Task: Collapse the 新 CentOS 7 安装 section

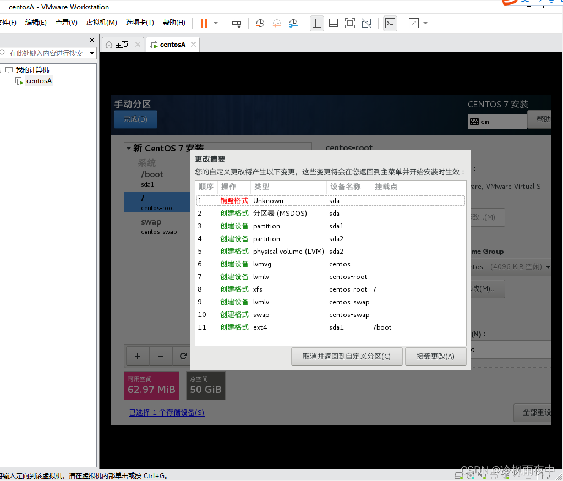Action: coord(129,148)
